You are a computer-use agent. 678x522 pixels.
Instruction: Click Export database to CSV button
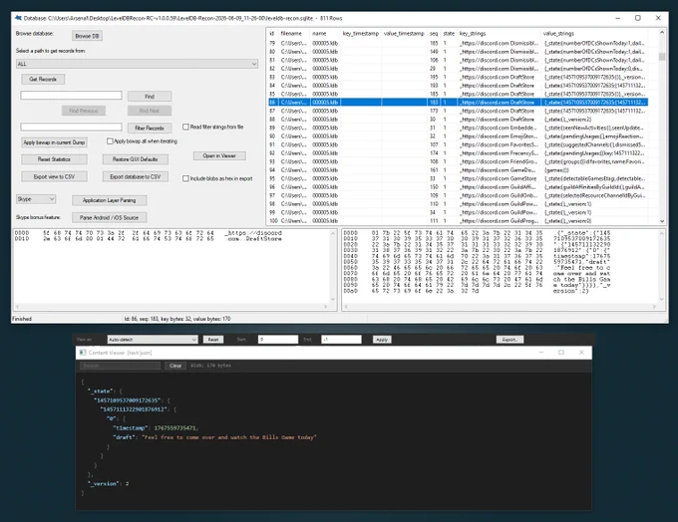tap(136, 176)
